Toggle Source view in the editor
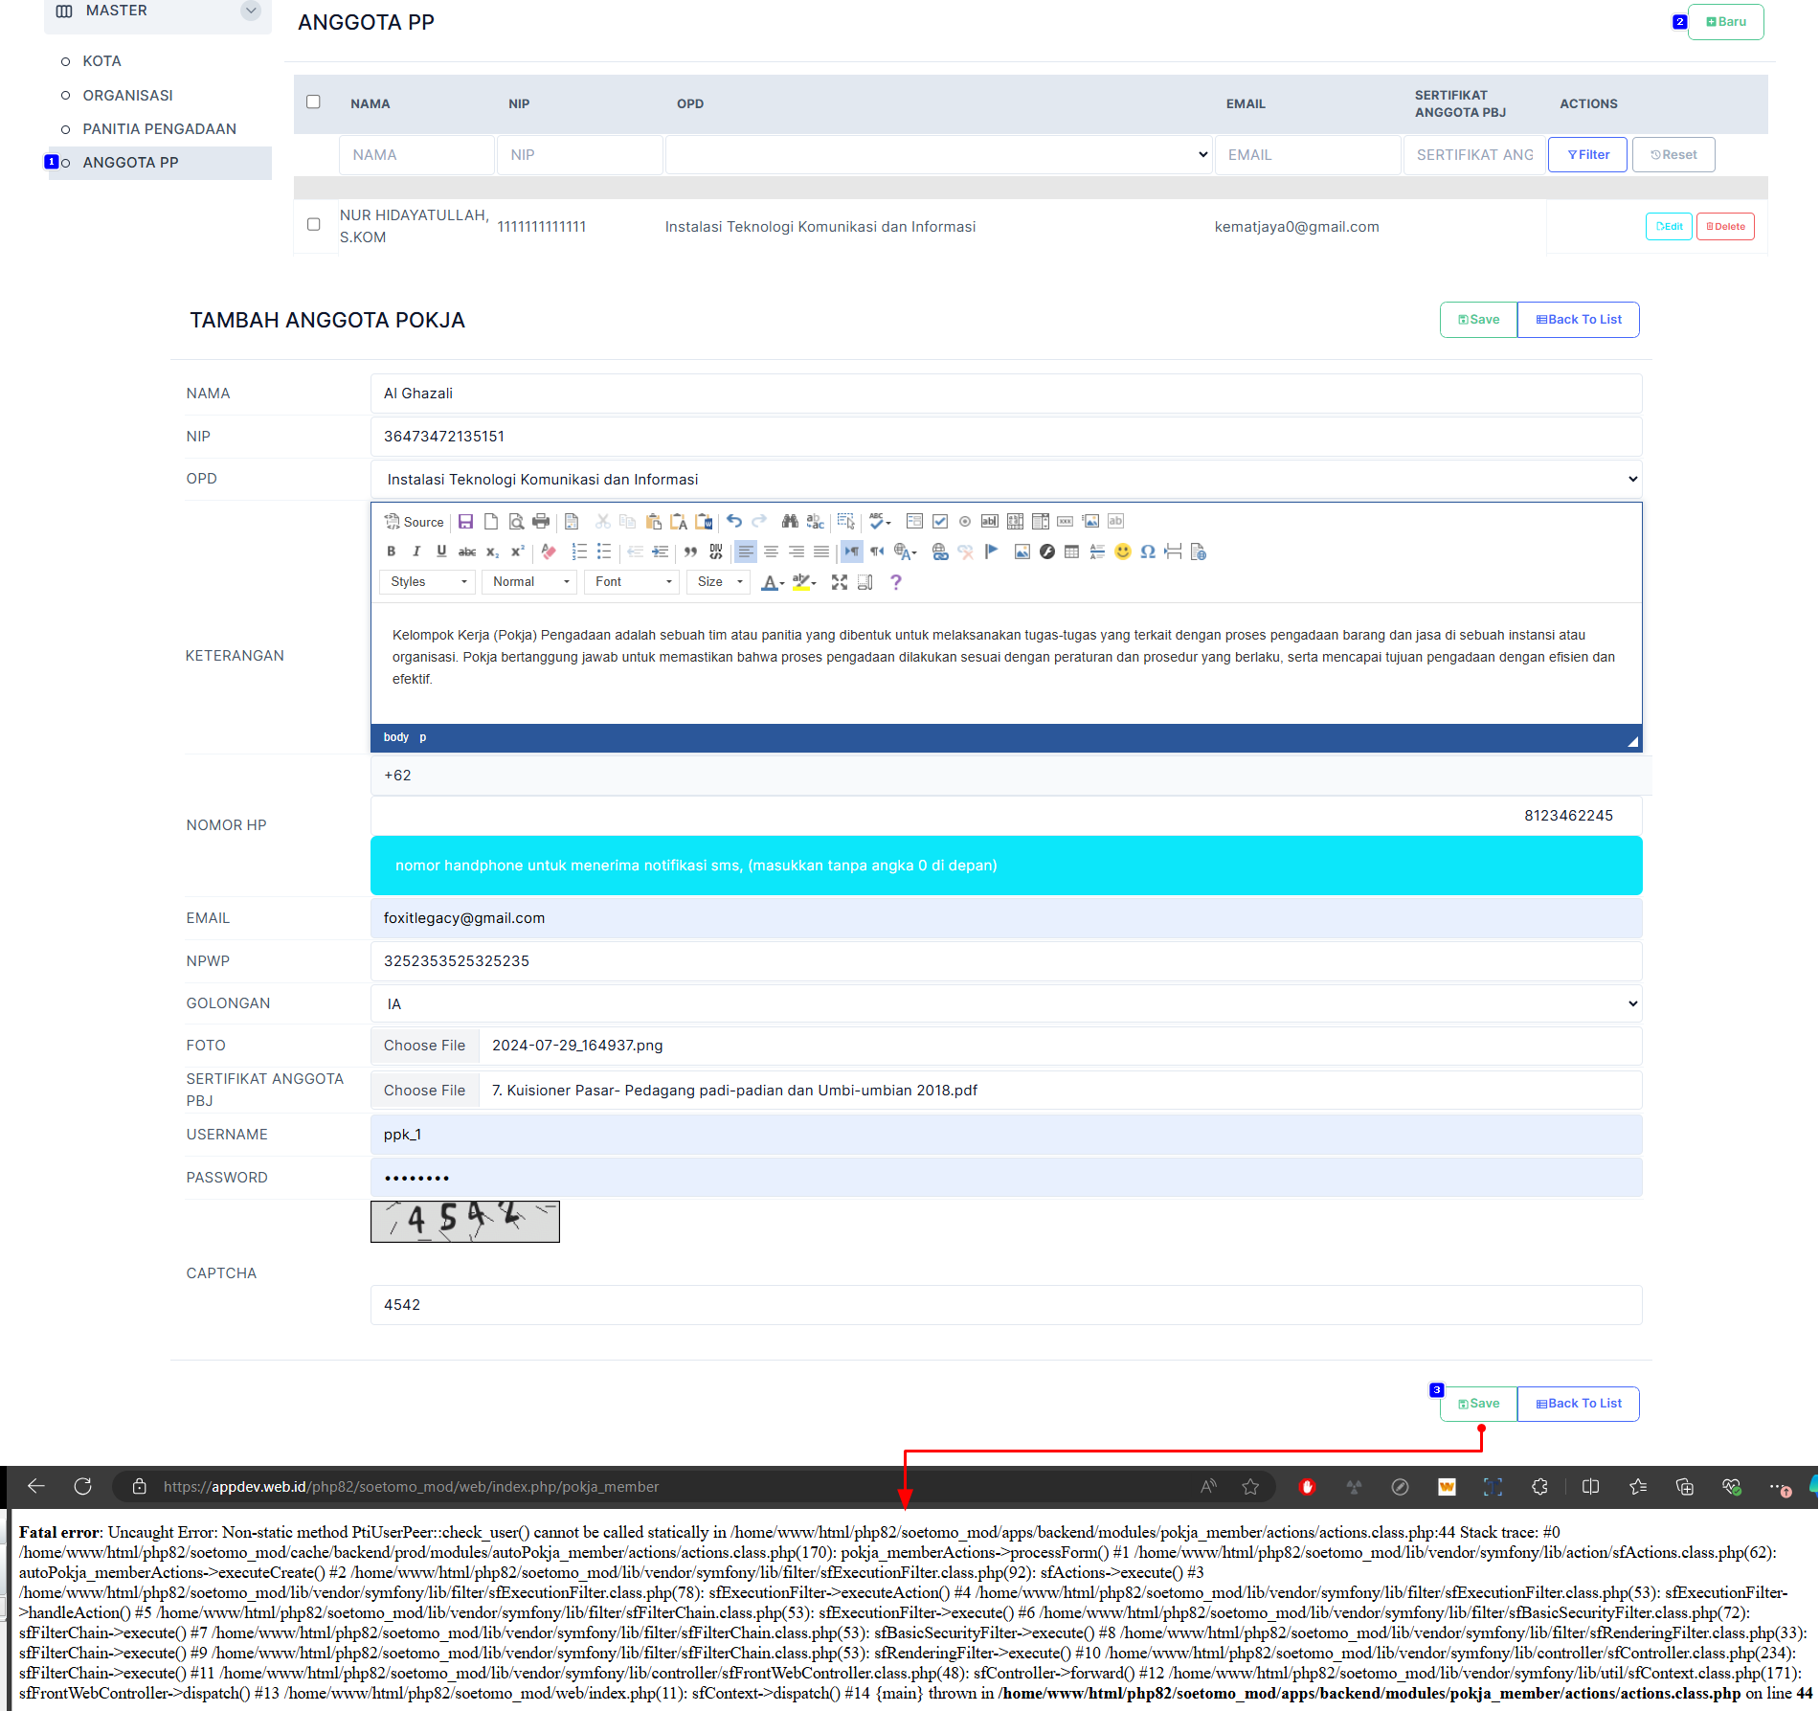The image size is (1819, 1711). click(415, 522)
